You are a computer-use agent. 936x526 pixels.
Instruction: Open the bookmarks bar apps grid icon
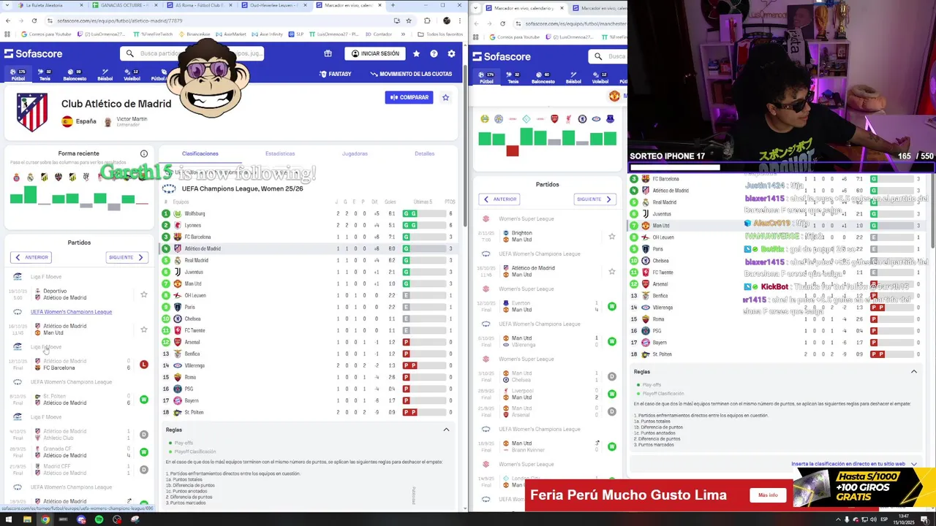8,34
